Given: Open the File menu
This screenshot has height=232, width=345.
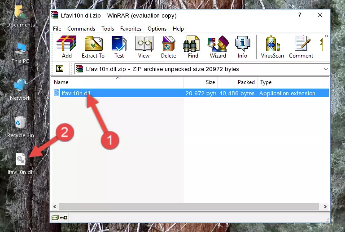Looking at the screenshot, I should pos(57,29).
